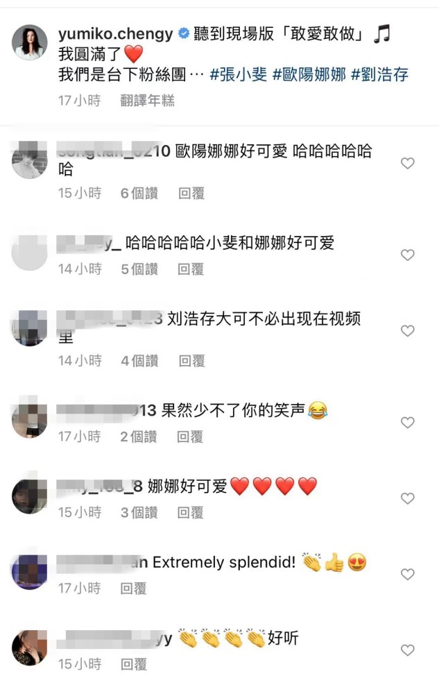
Task: View 6個讚 likes on first comment
Action: [139, 194]
